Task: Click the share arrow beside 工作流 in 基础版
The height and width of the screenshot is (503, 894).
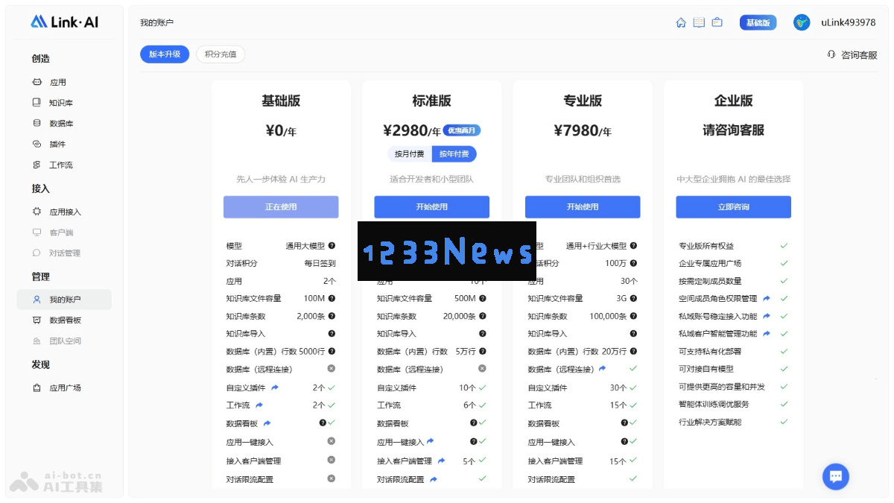Action: [259, 405]
